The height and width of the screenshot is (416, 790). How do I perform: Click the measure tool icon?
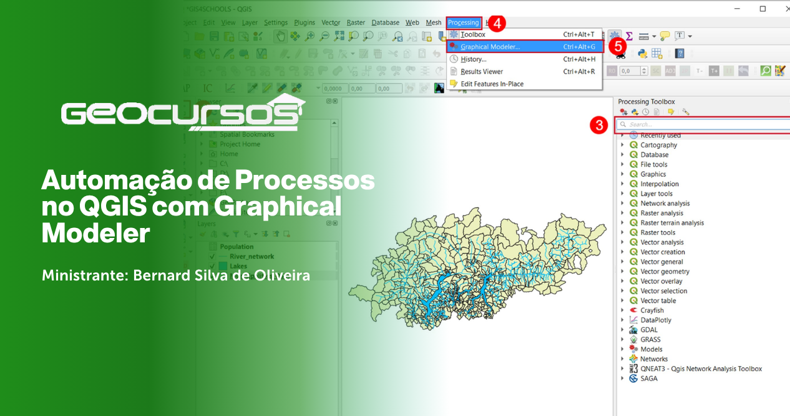click(x=644, y=36)
